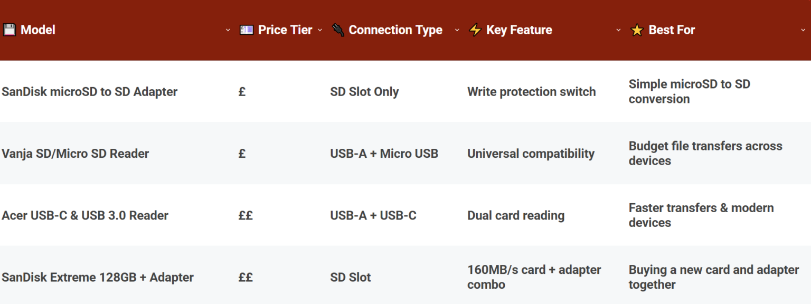Open the Price Tier column dropdown chevron
Viewport: 811px width, 304px height.
[x=319, y=31]
